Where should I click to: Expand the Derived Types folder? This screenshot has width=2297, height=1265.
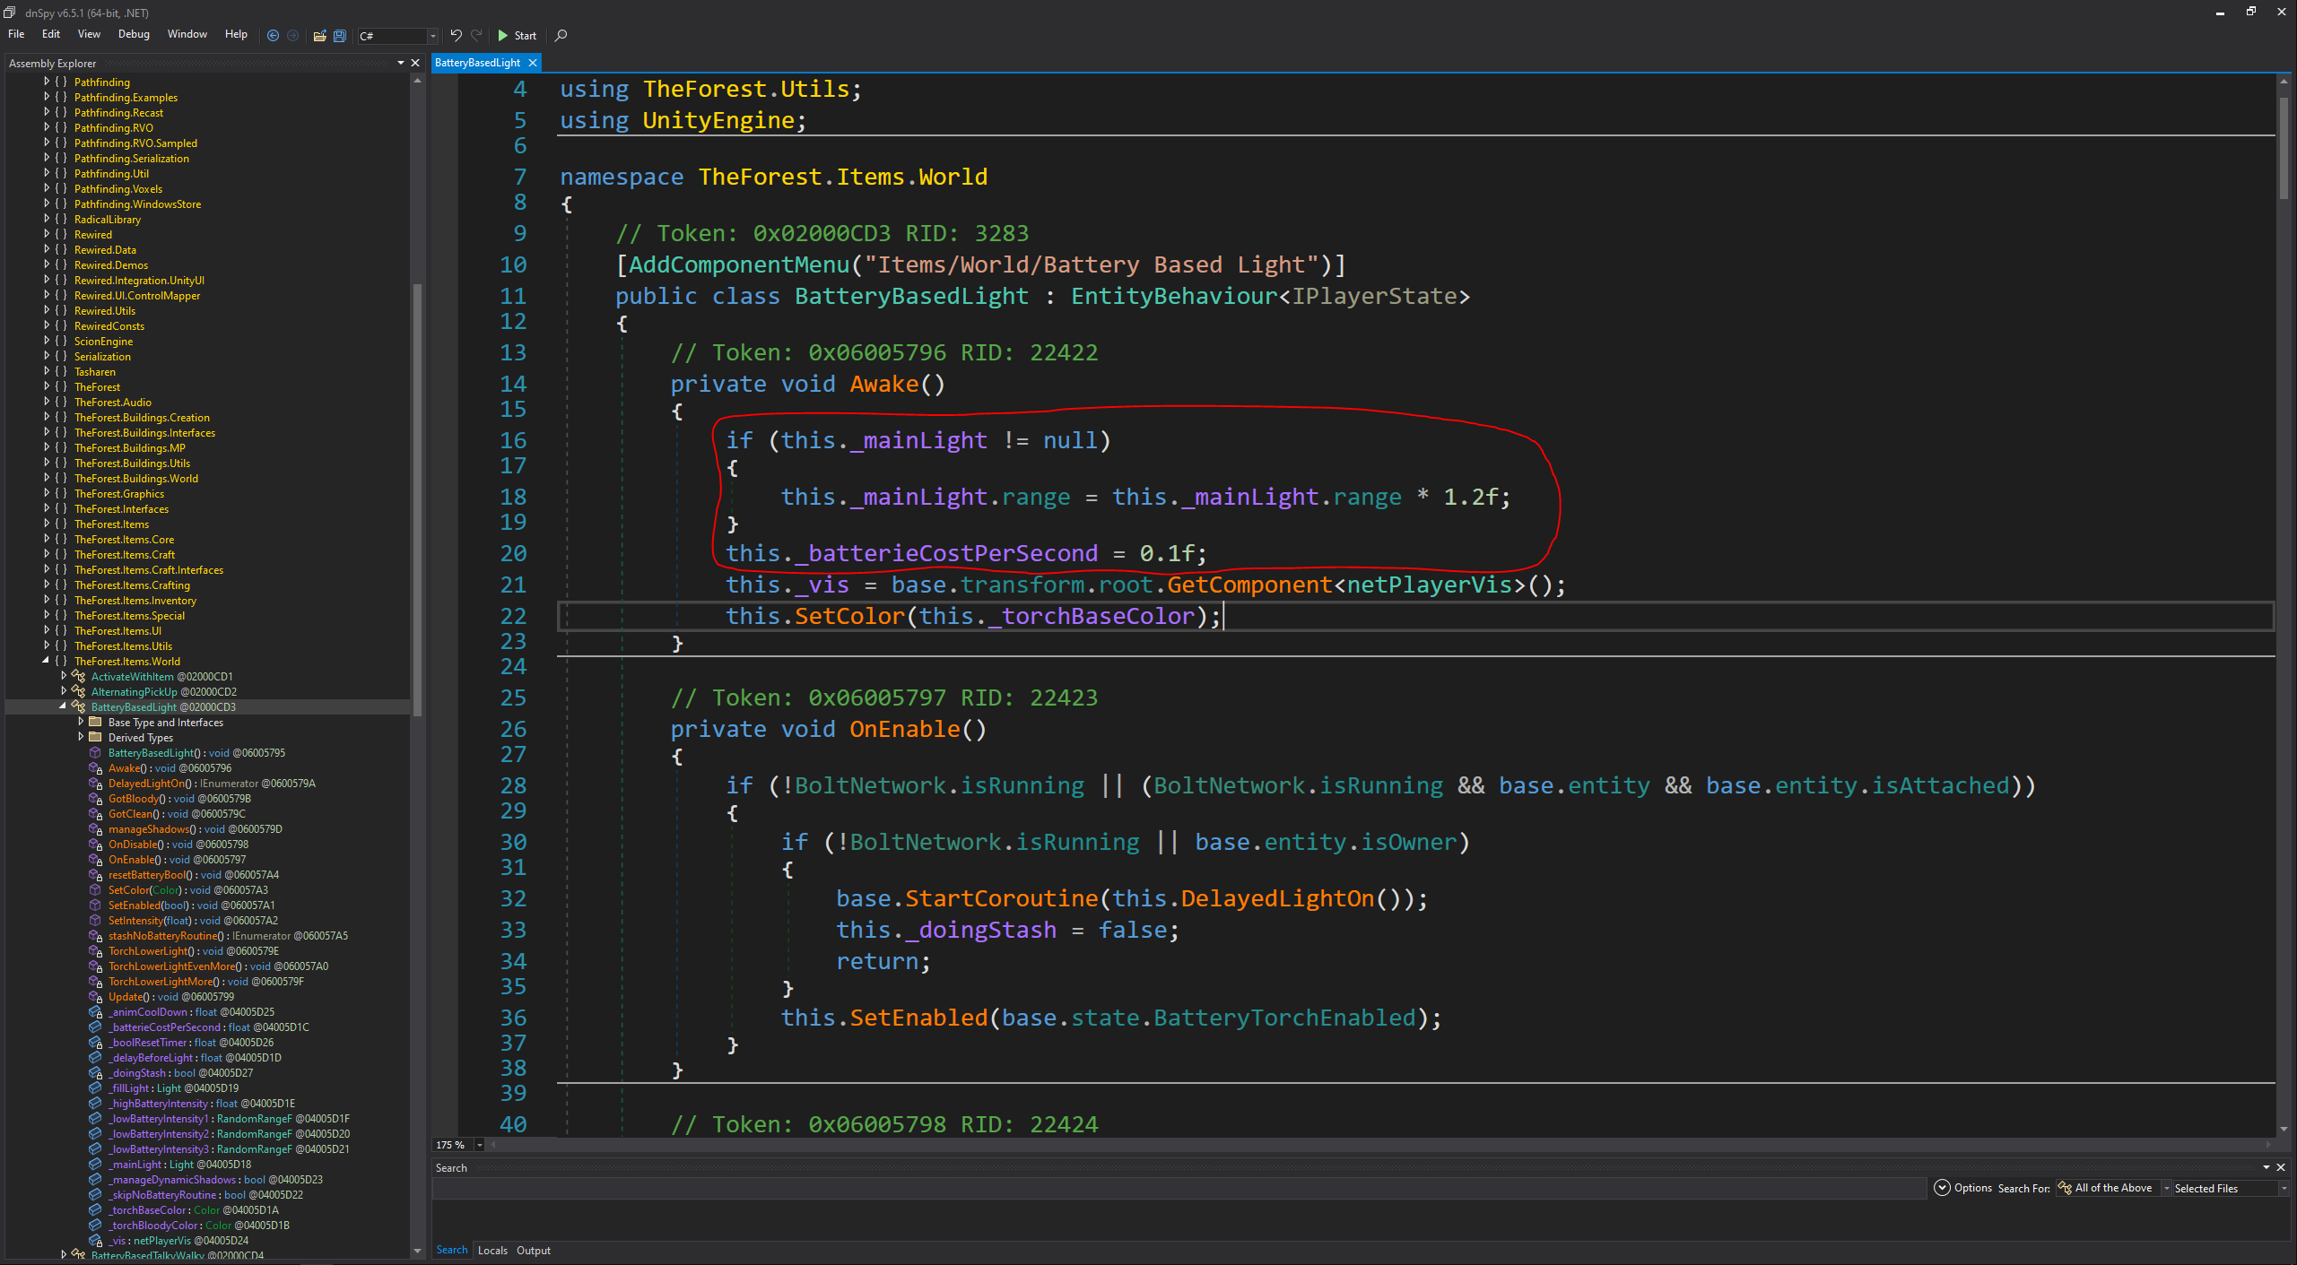tap(80, 737)
